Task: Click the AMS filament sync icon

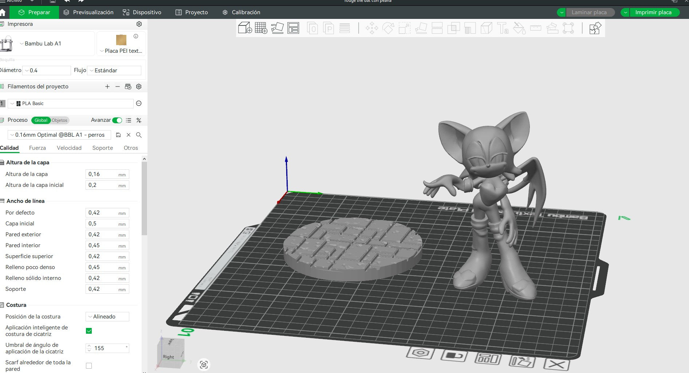Action: pyautogui.click(x=128, y=87)
